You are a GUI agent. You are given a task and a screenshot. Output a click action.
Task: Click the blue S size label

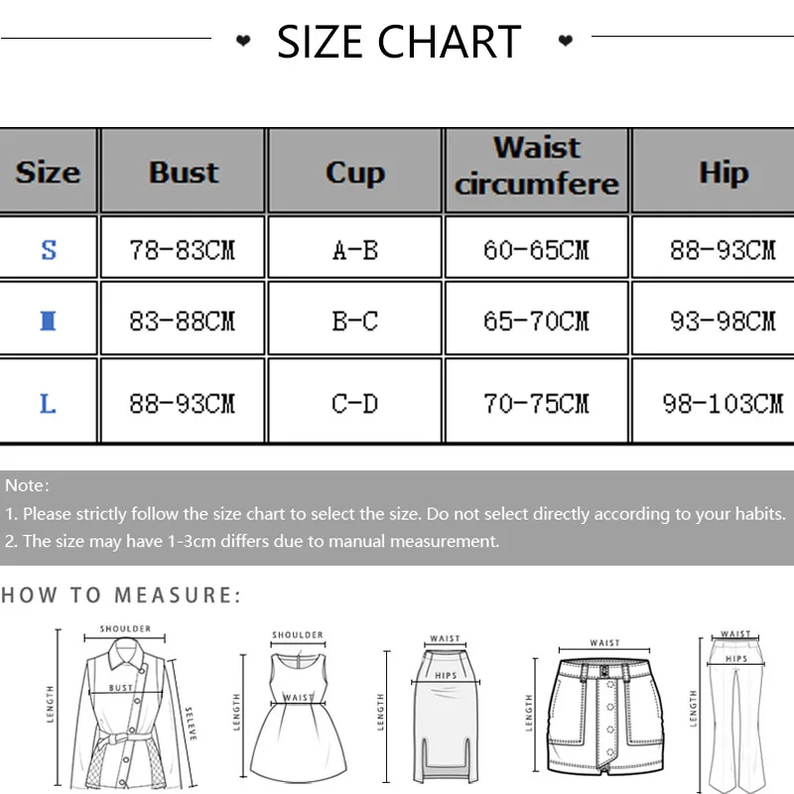click(x=49, y=249)
